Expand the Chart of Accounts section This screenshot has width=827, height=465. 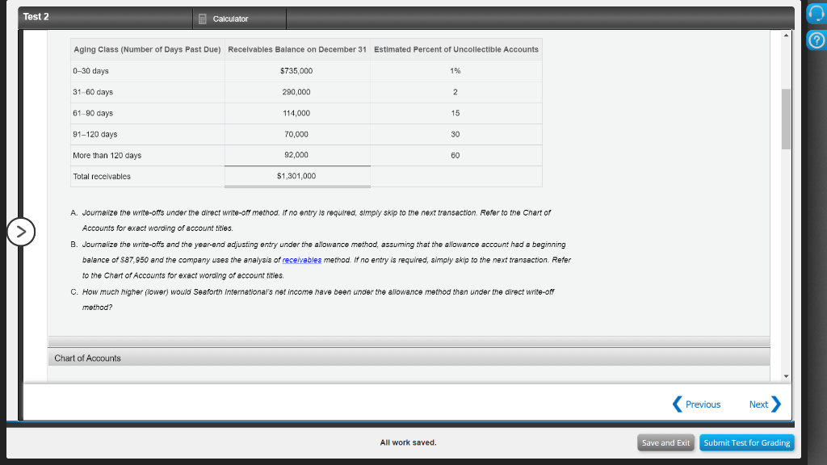coord(86,358)
